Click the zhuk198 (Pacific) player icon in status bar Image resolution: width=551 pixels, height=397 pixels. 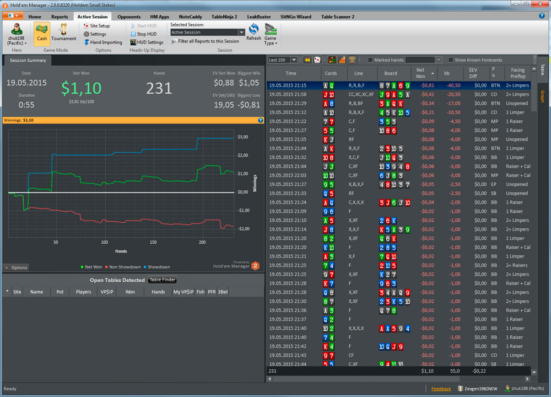pos(507,389)
